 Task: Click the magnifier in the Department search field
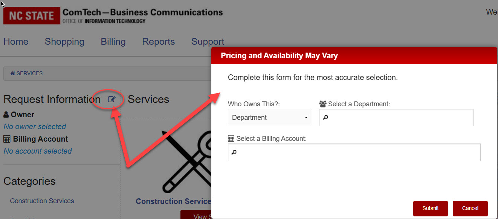[x=325, y=117]
